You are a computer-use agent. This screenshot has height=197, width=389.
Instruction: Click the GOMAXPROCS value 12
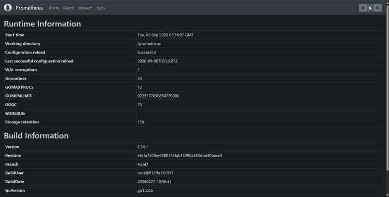coord(139,87)
